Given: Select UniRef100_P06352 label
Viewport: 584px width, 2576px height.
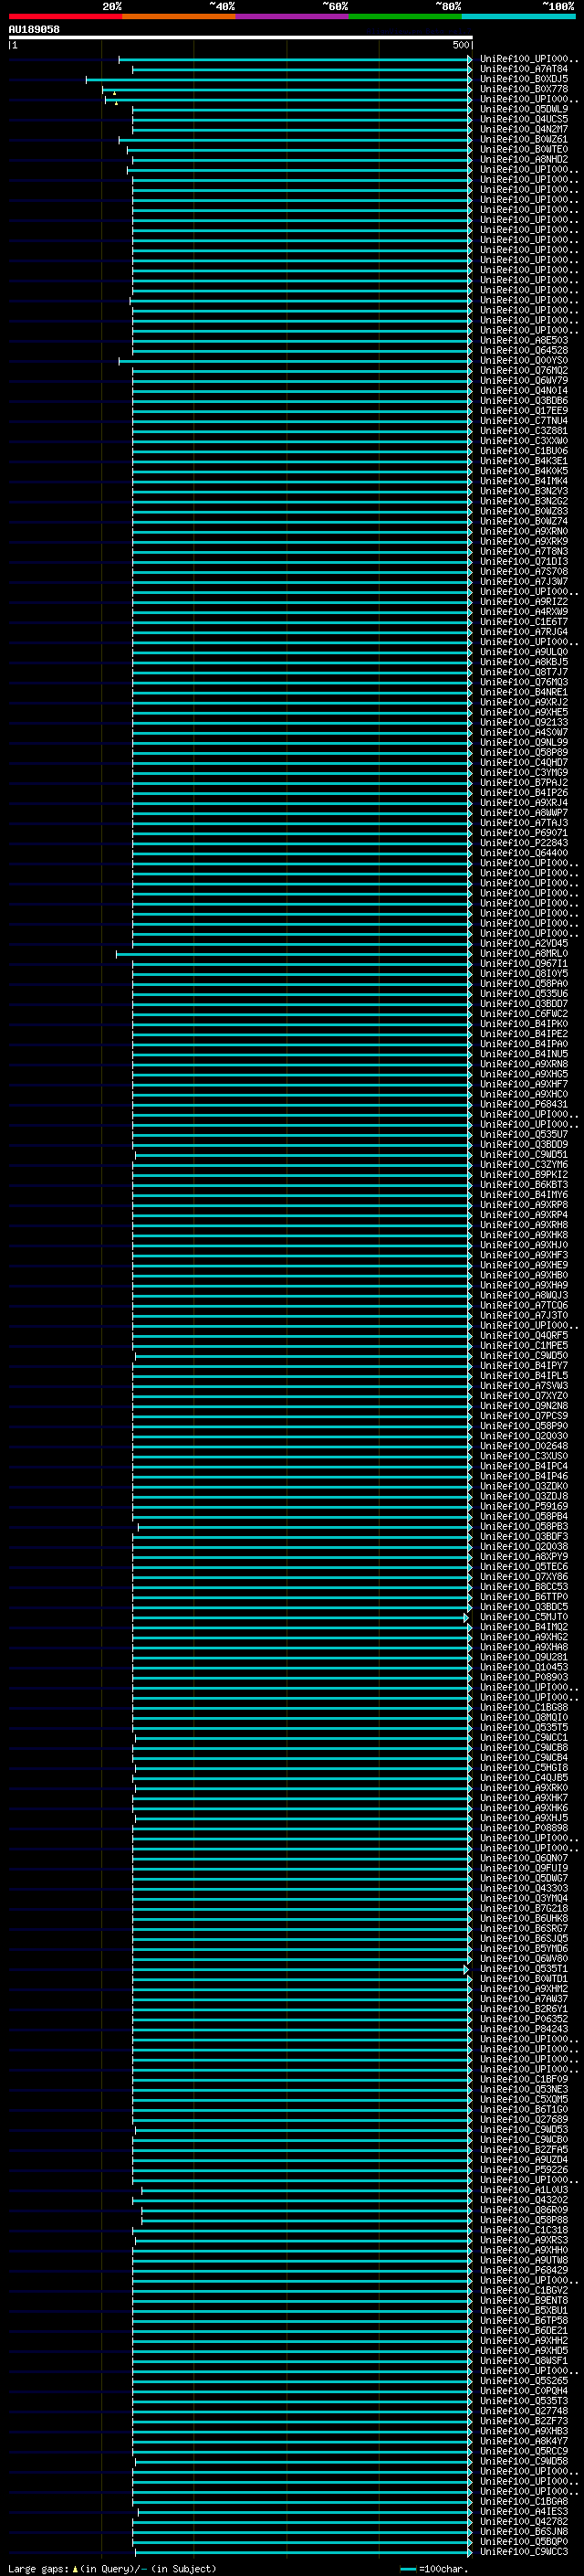Looking at the screenshot, I should click(524, 2018).
